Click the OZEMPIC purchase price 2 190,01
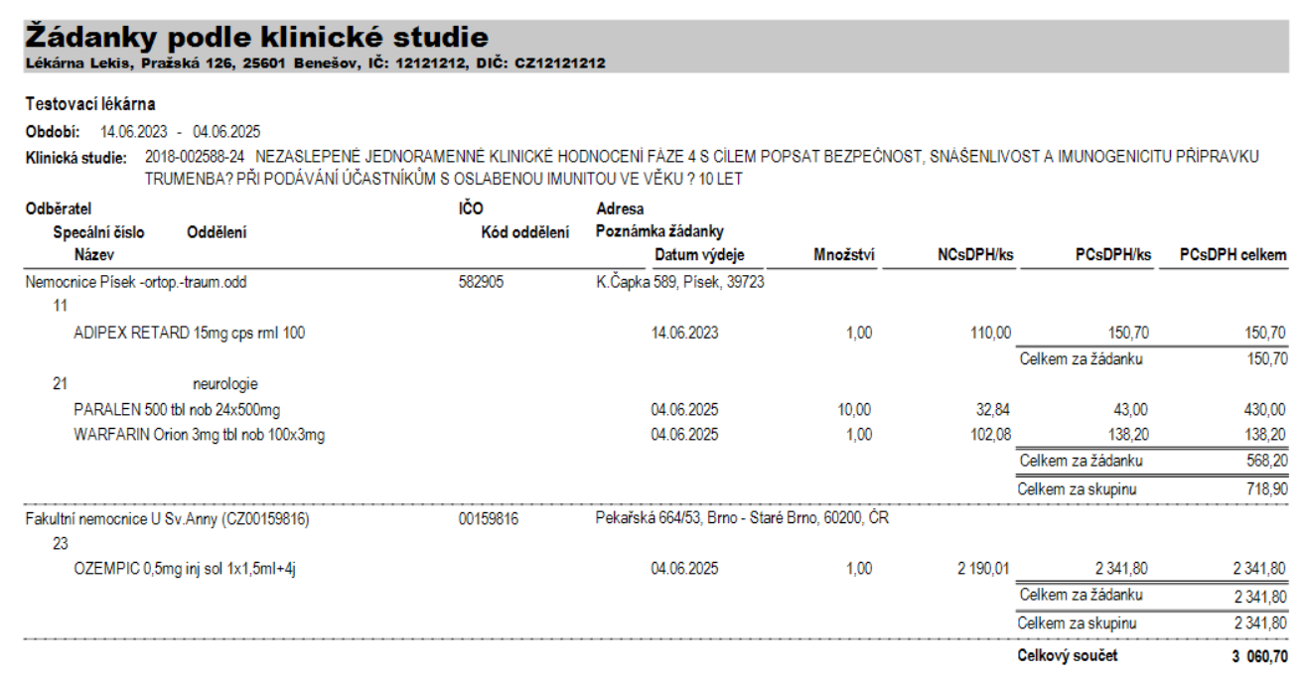 (983, 569)
